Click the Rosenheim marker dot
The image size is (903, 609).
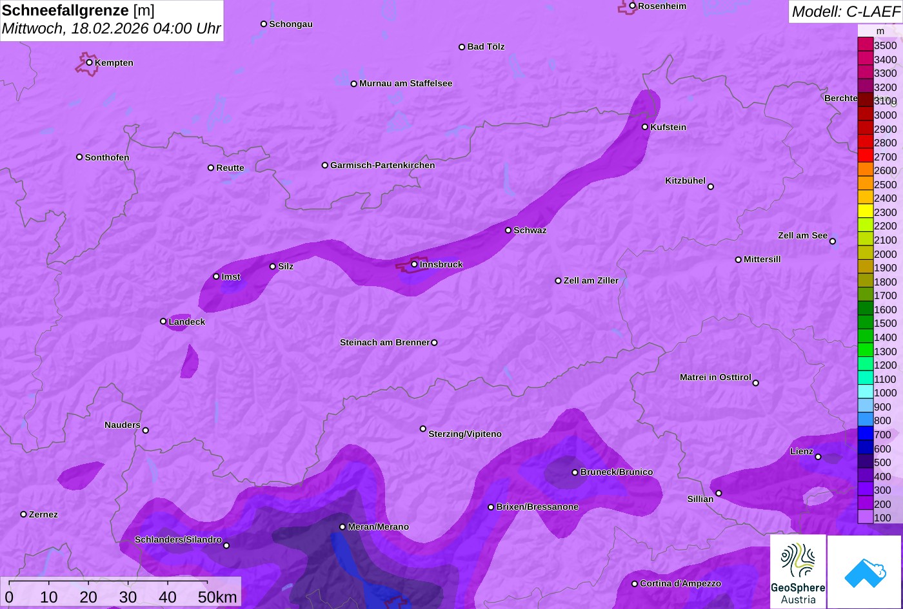[x=633, y=6]
